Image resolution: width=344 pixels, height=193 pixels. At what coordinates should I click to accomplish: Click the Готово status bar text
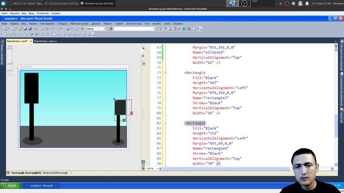tap(5, 180)
